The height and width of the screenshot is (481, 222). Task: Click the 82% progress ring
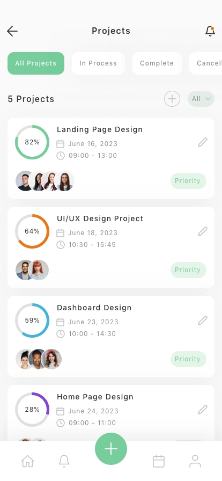click(32, 142)
